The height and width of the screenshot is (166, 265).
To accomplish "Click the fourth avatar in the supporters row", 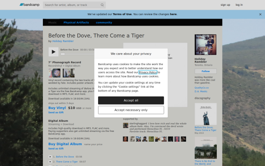I will click(145, 139).
